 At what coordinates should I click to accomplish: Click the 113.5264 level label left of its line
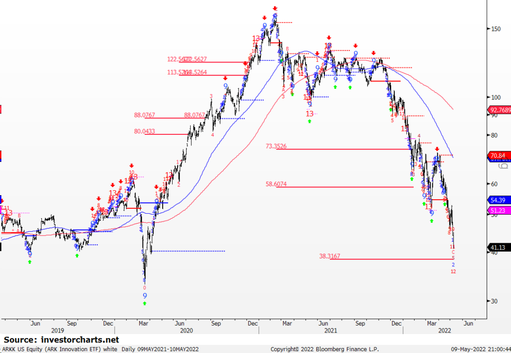click(x=179, y=72)
